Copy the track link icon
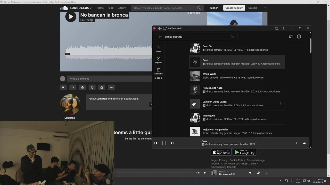Screen dimensions: 330x185 tap(92, 87)
